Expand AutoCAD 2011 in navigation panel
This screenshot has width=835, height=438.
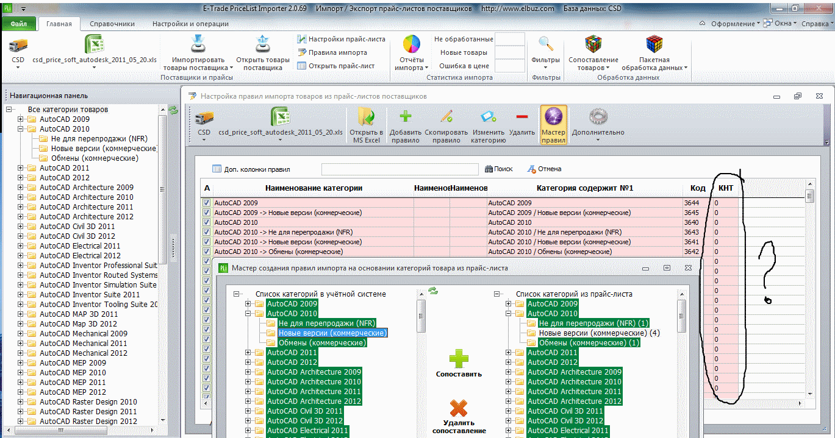tap(21, 168)
